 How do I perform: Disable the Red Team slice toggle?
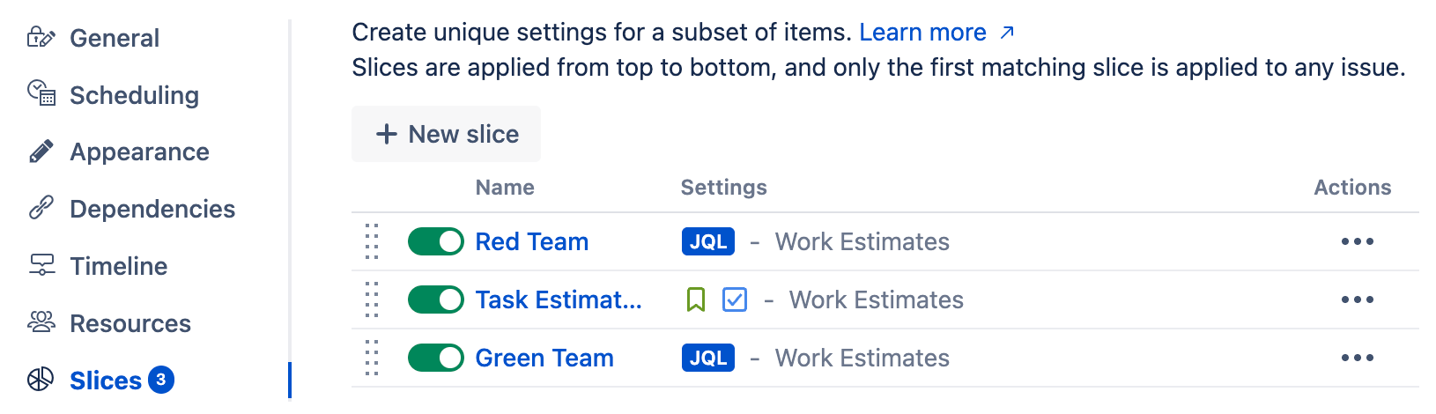[x=435, y=241]
